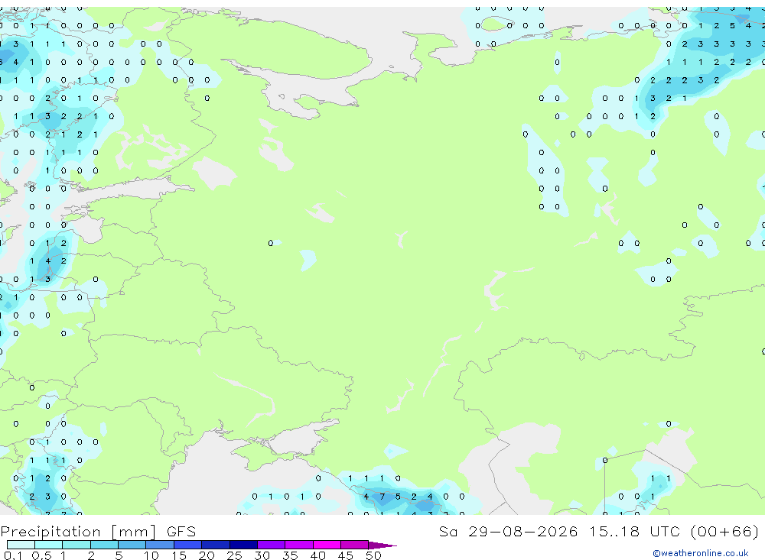Screen dimensions: 765x560
Task: Click the 0.1–0.5 mm legend swatch
Action: pos(21,545)
